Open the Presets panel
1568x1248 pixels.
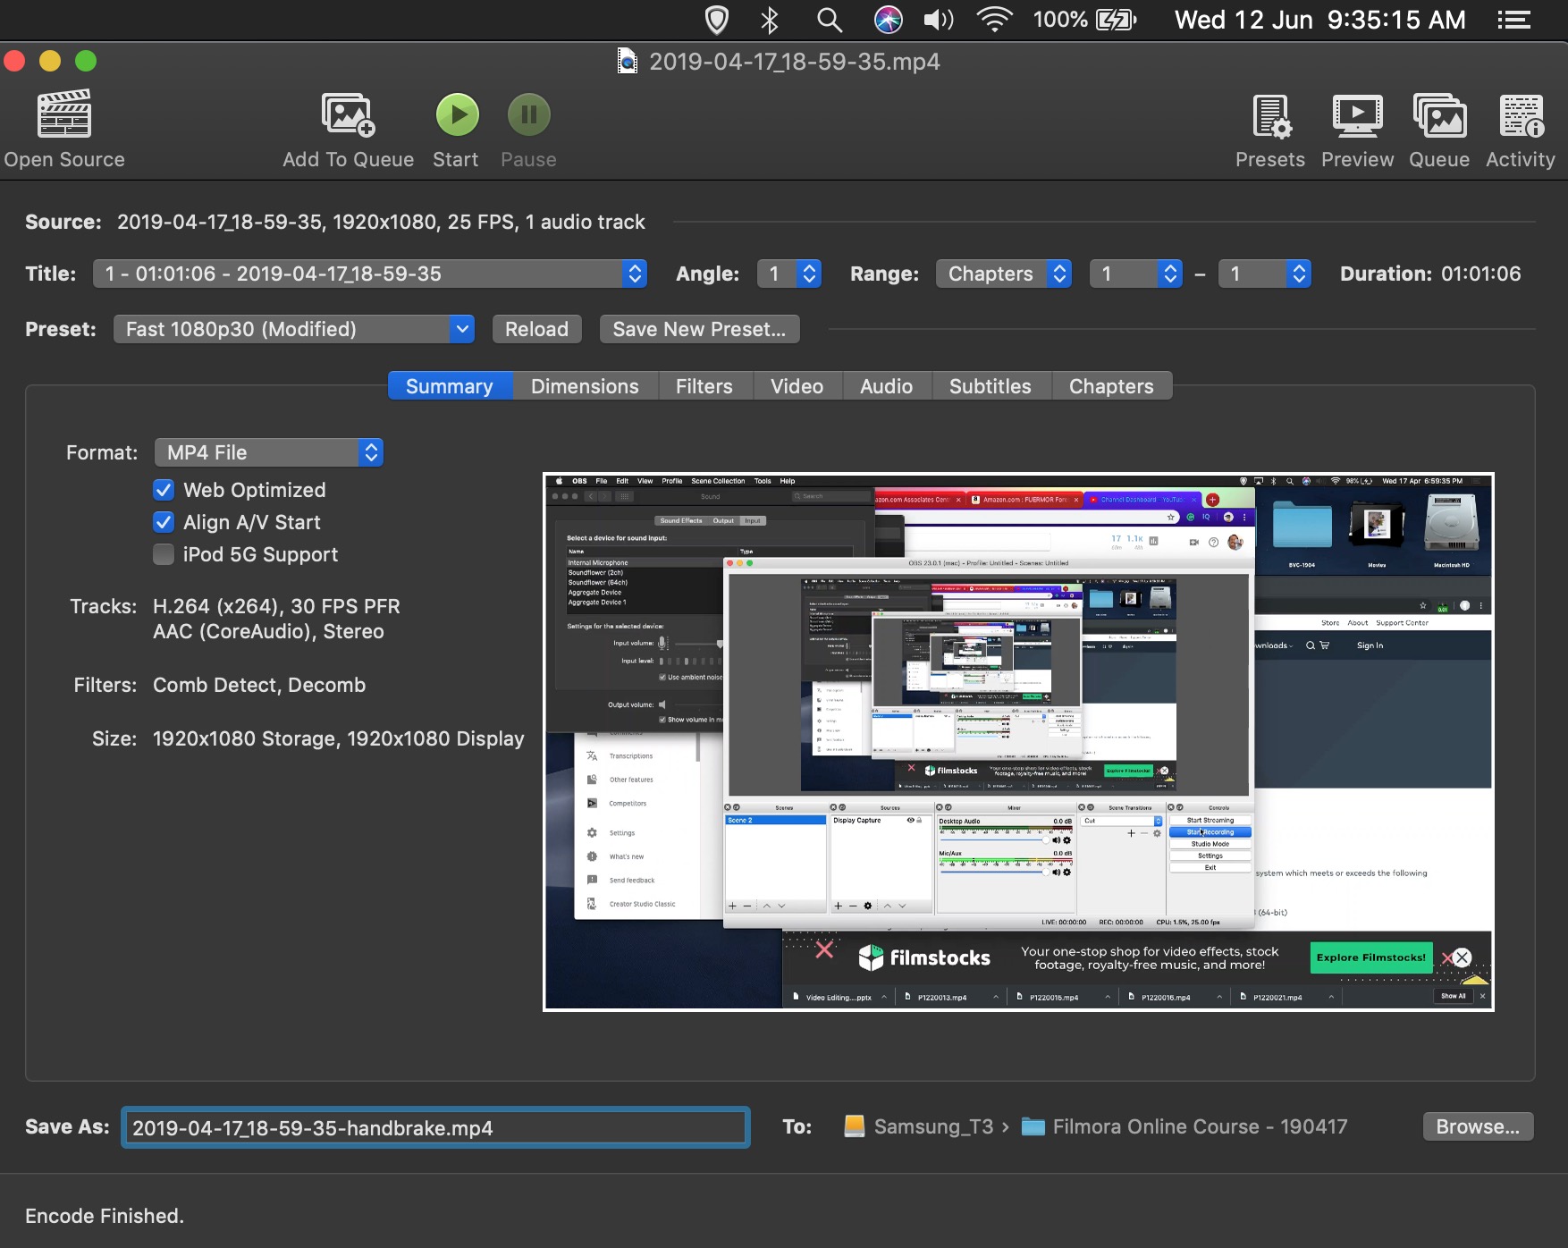[1270, 116]
